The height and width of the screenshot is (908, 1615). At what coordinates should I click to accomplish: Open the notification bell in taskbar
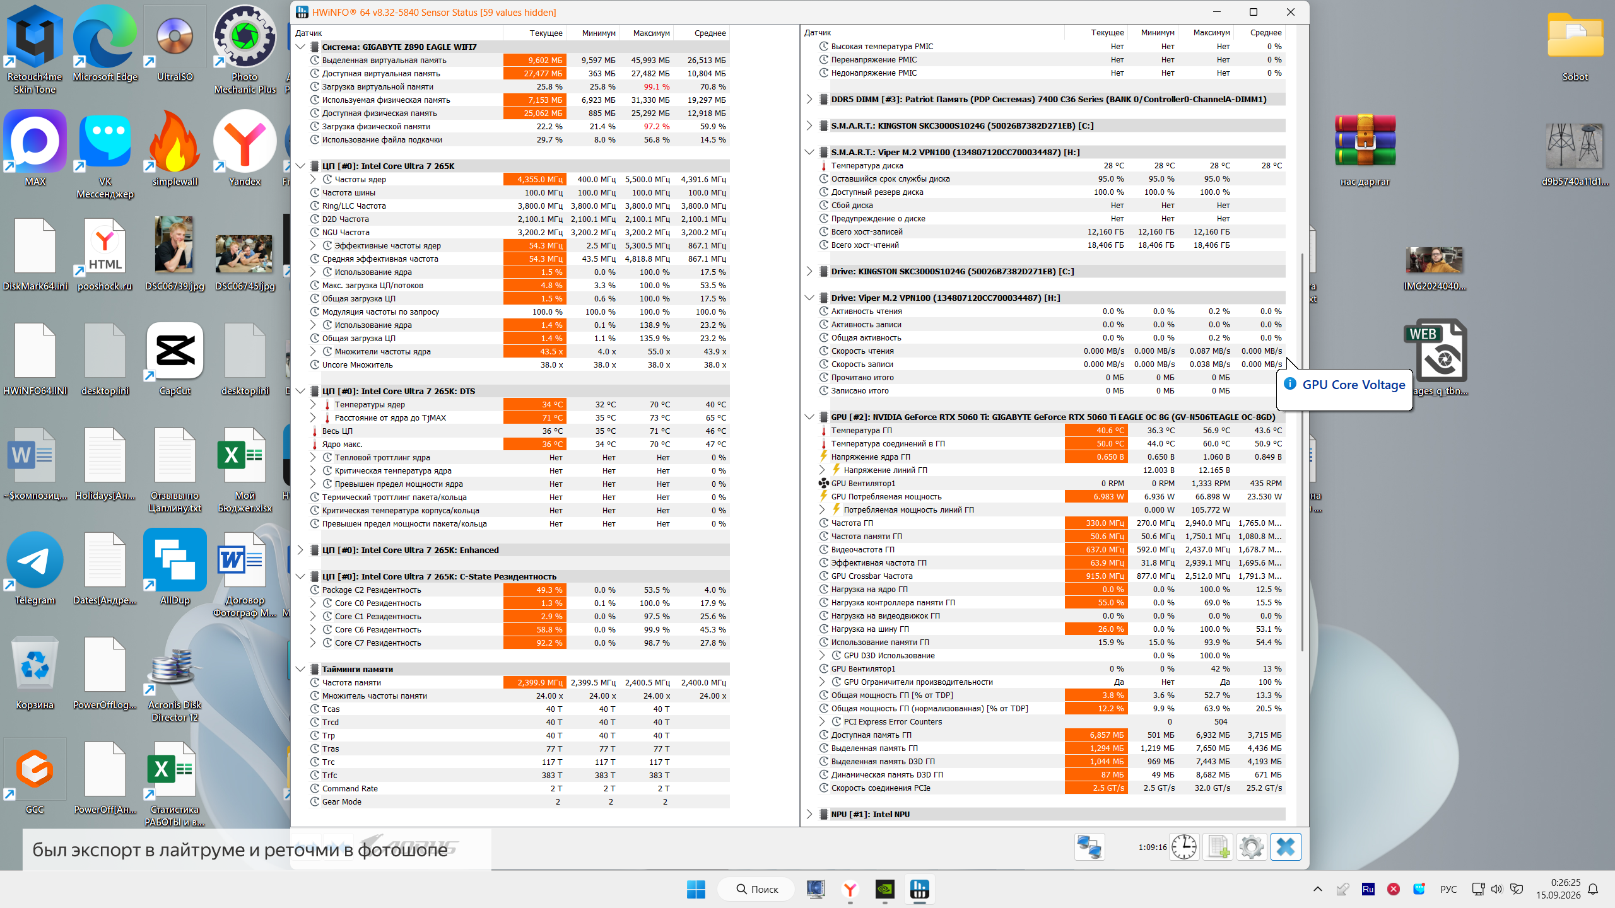coord(1593,889)
